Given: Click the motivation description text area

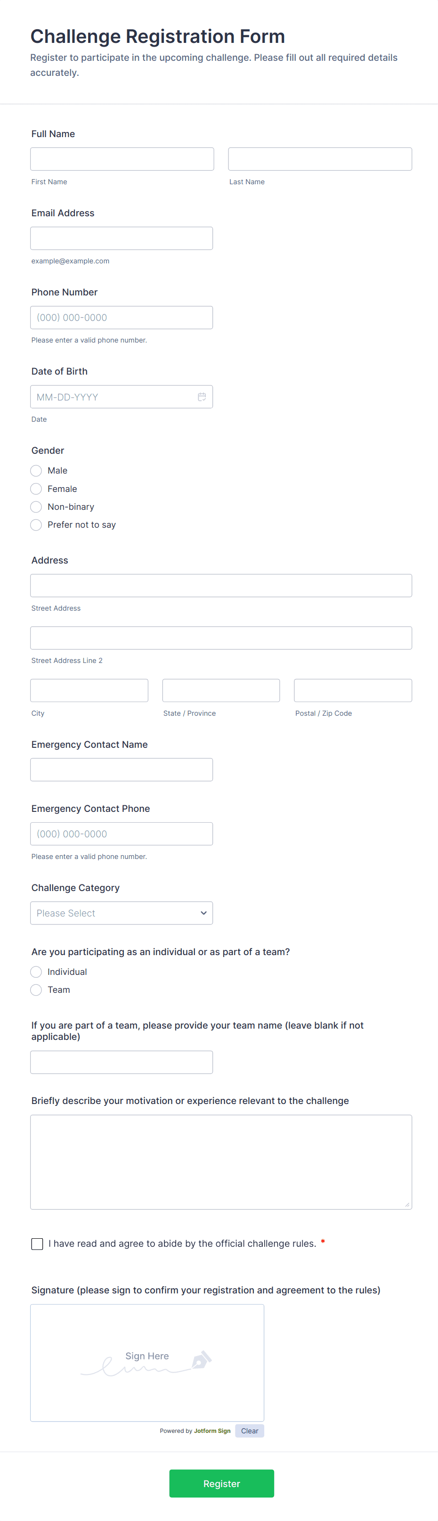Looking at the screenshot, I should click(221, 1162).
